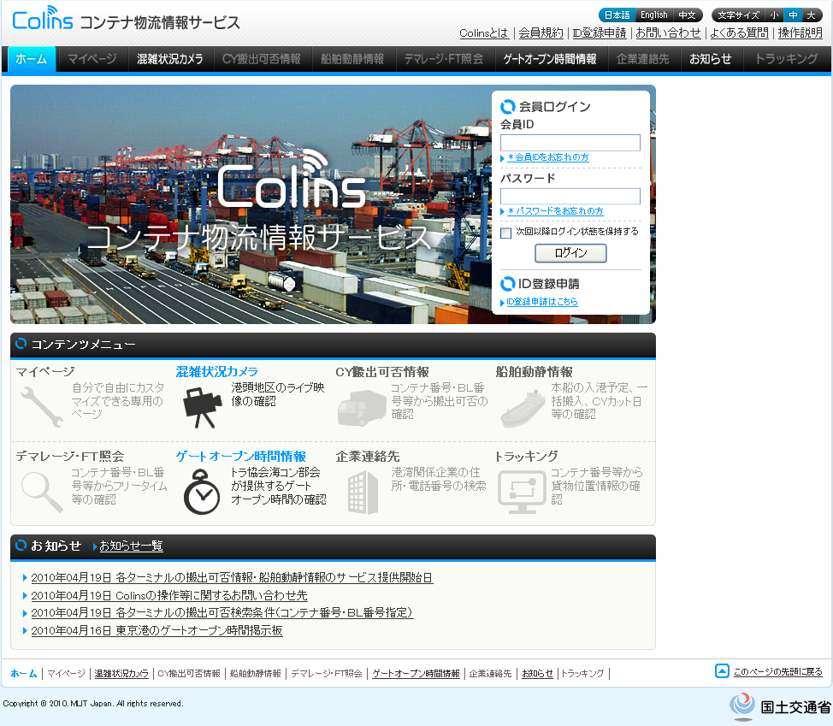Screen dimensions: 833x726
Task: Click the ship icon for 船舶動静情報
Action: [x=522, y=407]
